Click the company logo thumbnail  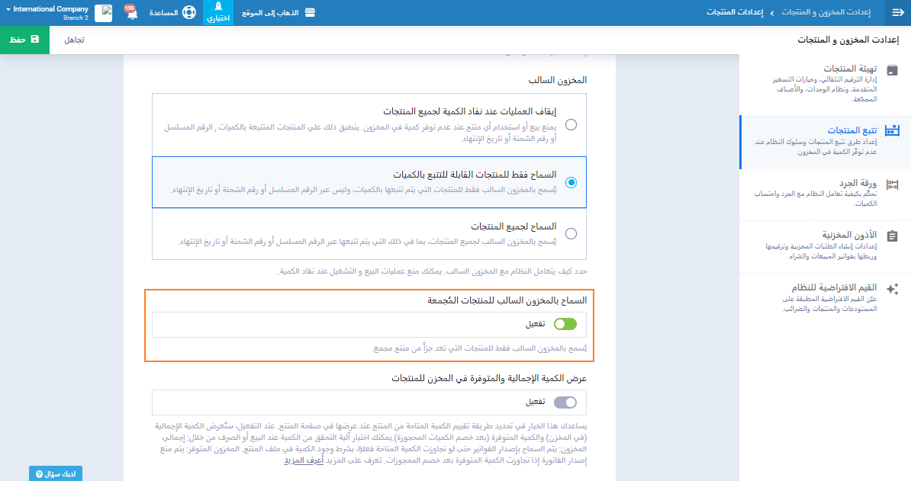[x=103, y=13]
